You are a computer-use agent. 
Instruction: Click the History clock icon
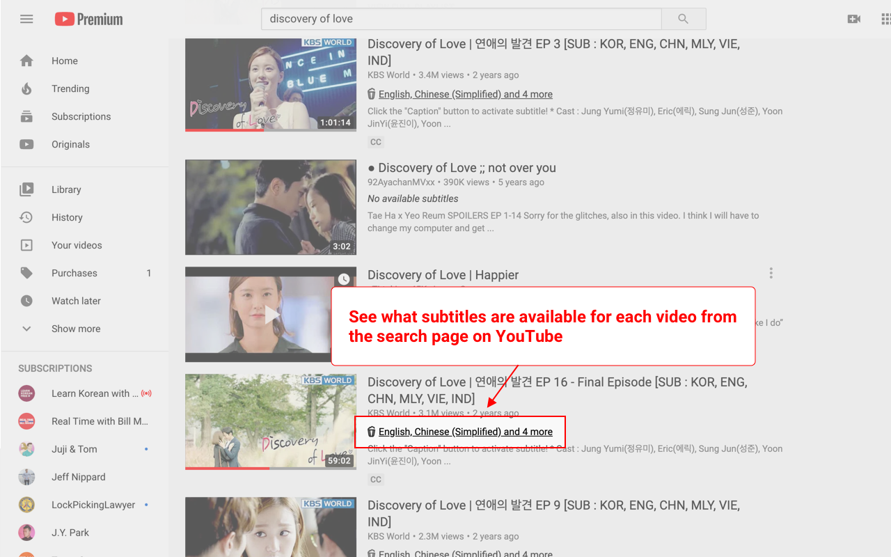click(26, 217)
